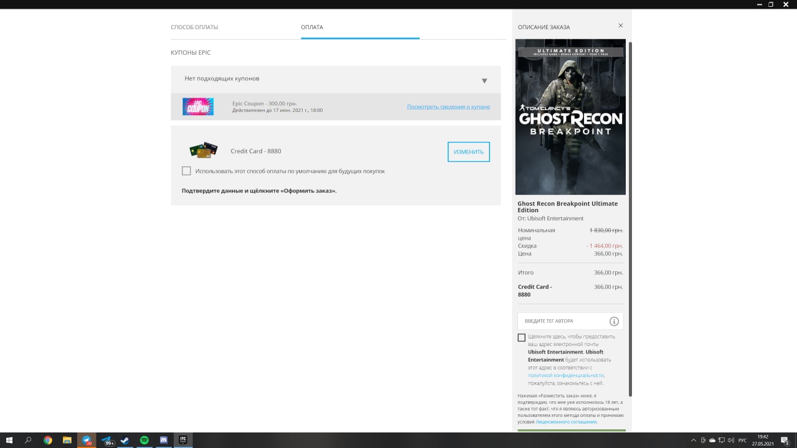Click 'Epic Coupon - 300,00 грн.' text
797x448 pixels.
pos(265,103)
